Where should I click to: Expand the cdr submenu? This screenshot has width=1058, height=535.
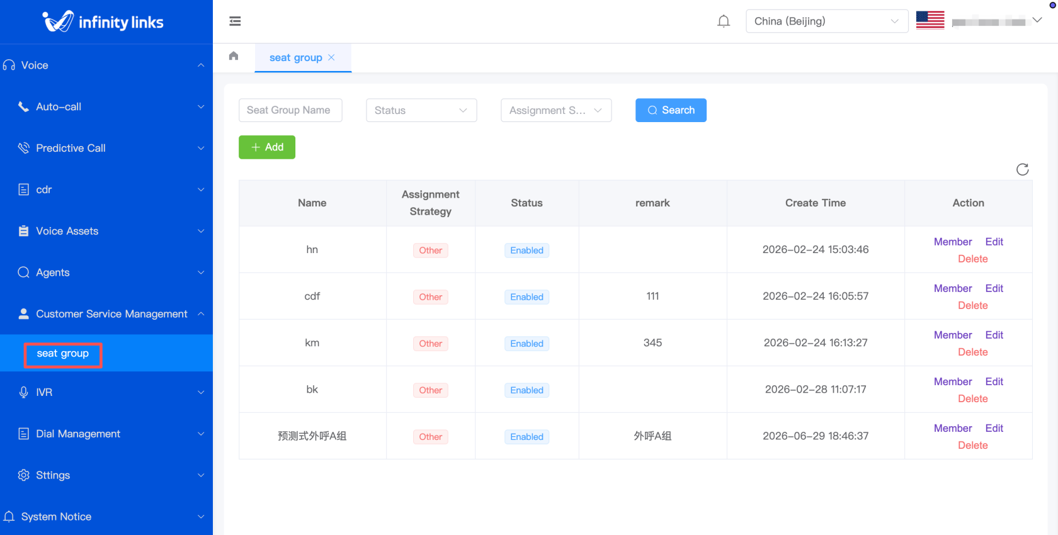pyautogui.click(x=201, y=189)
